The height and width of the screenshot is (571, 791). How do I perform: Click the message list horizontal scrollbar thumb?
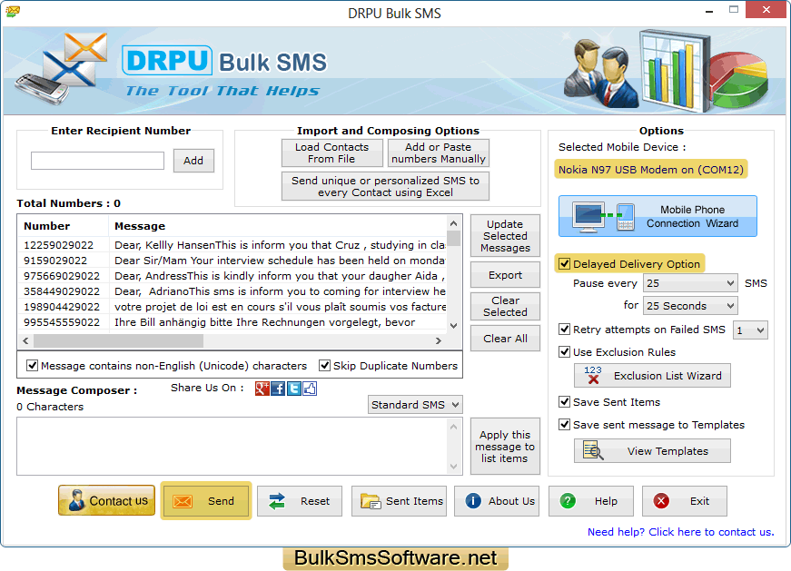(x=119, y=341)
